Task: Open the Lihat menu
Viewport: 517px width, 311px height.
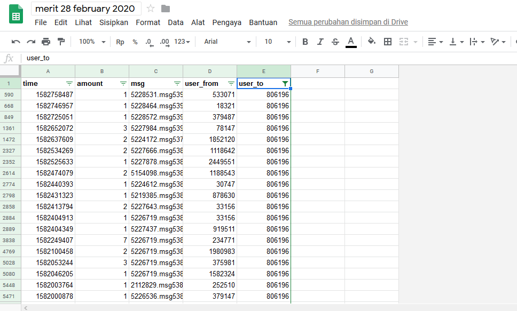Action: (83, 22)
